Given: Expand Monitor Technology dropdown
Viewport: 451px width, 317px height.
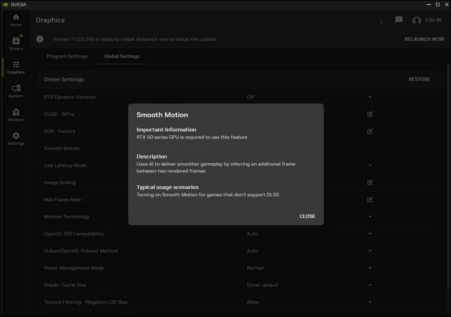Looking at the screenshot, I should pos(370,217).
